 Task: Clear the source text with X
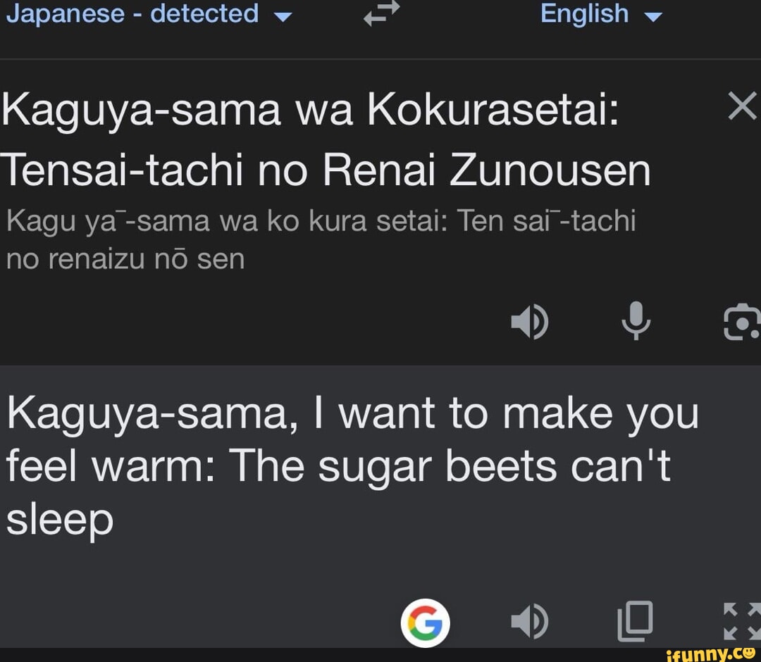tap(743, 105)
